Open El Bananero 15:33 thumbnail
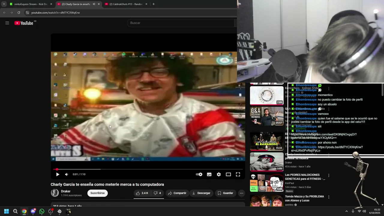This screenshot has width=384, height=216. point(267,141)
